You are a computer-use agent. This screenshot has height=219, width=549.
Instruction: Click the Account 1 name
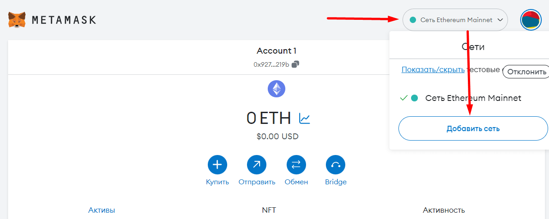tap(276, 51)
